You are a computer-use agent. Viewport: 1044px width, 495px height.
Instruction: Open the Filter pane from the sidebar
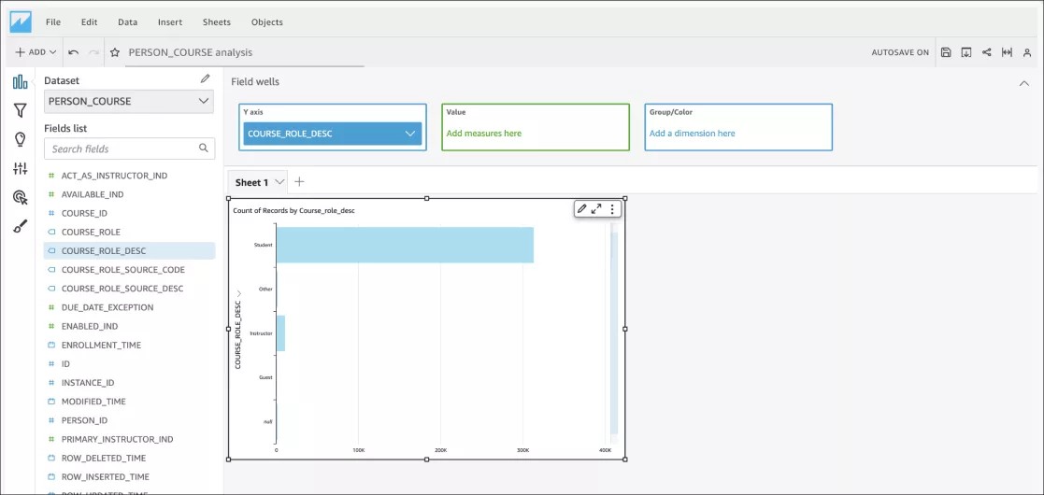tap(20, 111)
